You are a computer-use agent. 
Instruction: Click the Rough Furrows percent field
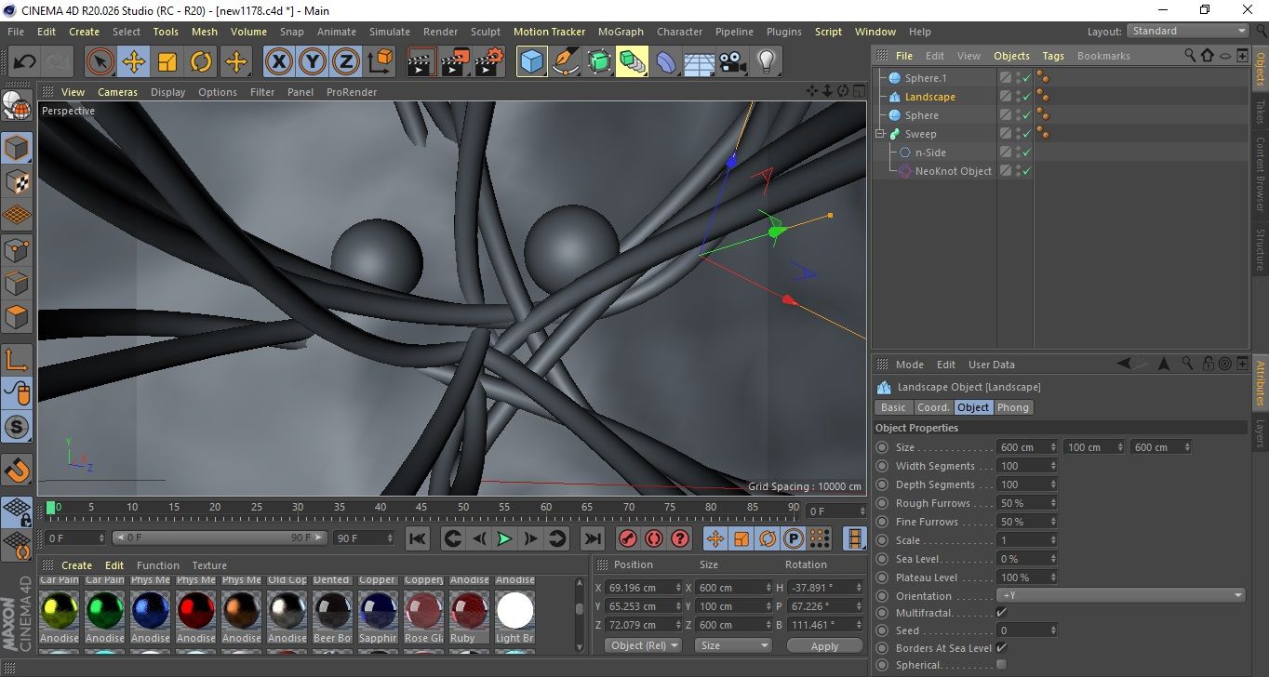click(x=1028, y=503)
